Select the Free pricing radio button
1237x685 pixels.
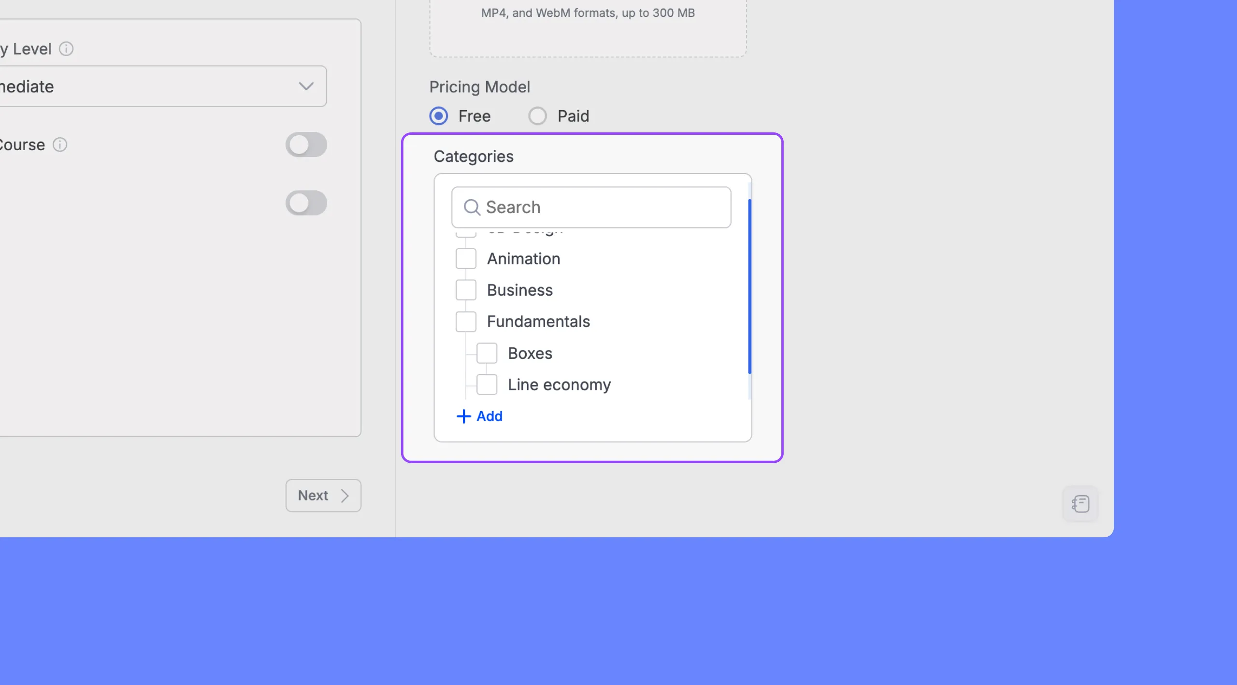(439, 116)
